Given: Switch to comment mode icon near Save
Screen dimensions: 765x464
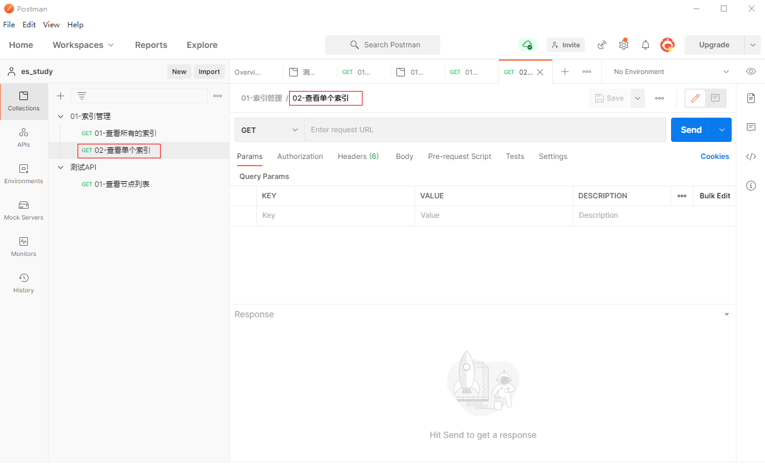Looking at the screenshot, I should [x=715, y=98].
